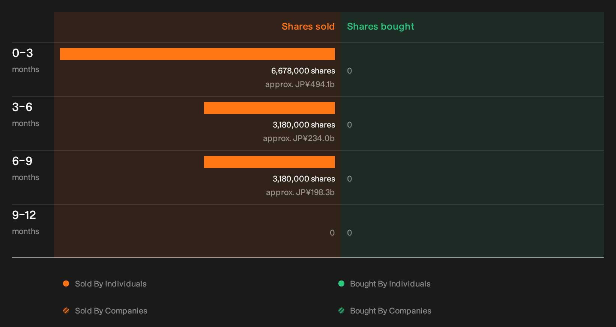Click the Shares sold column header

pos(308,27)
